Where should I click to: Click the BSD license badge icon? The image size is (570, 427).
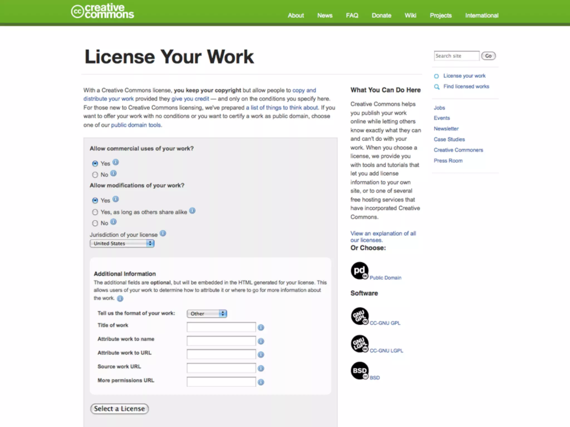(x=360, y=371)
